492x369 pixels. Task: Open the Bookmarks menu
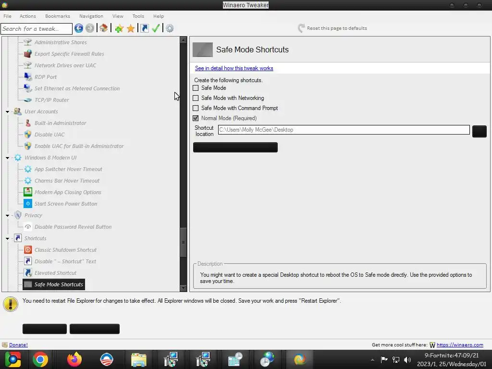coord(58,16)
